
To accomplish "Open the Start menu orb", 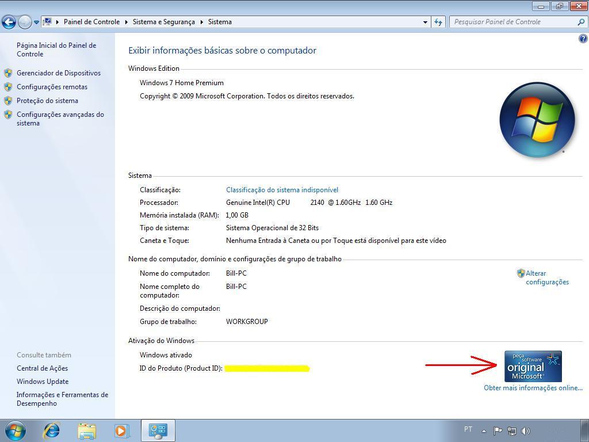I will pyautogui.click(x=15, y=430).
